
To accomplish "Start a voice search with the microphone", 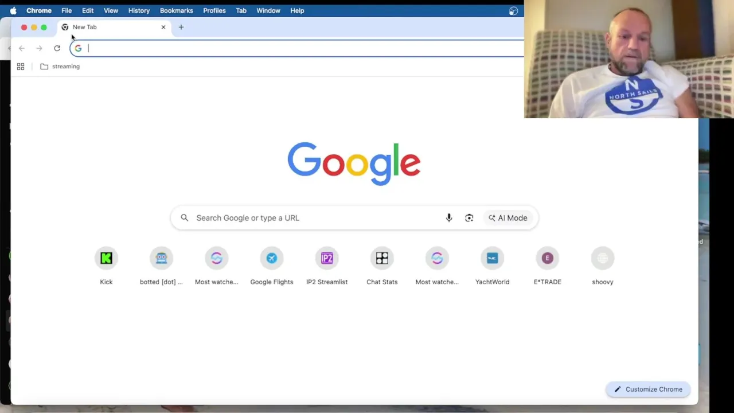I will click(449, 218).
